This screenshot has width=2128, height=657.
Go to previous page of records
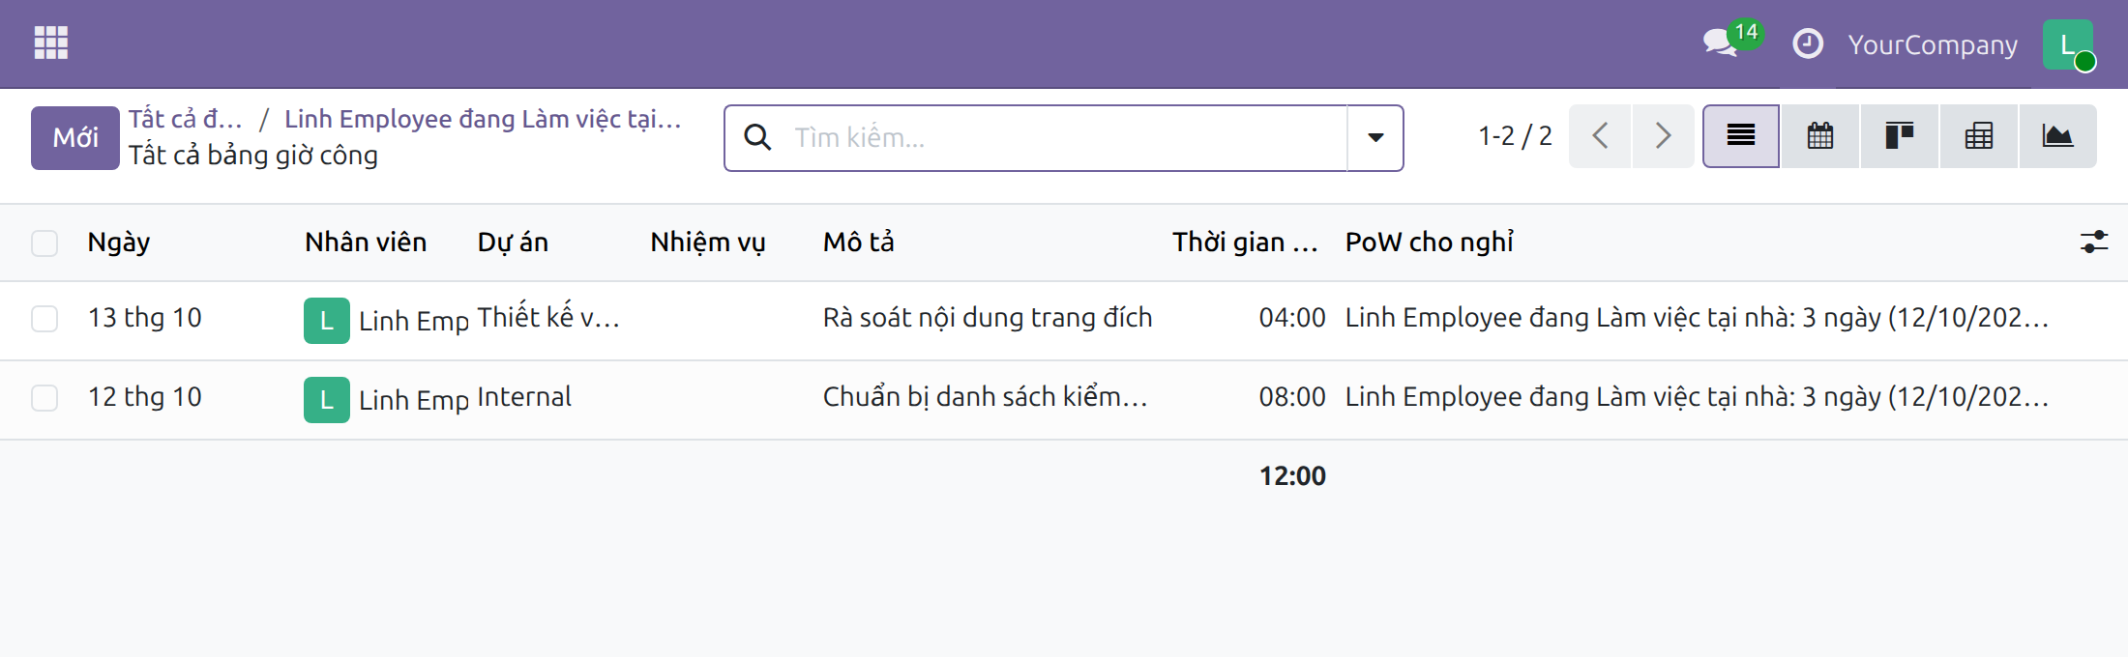point(1600,136)
